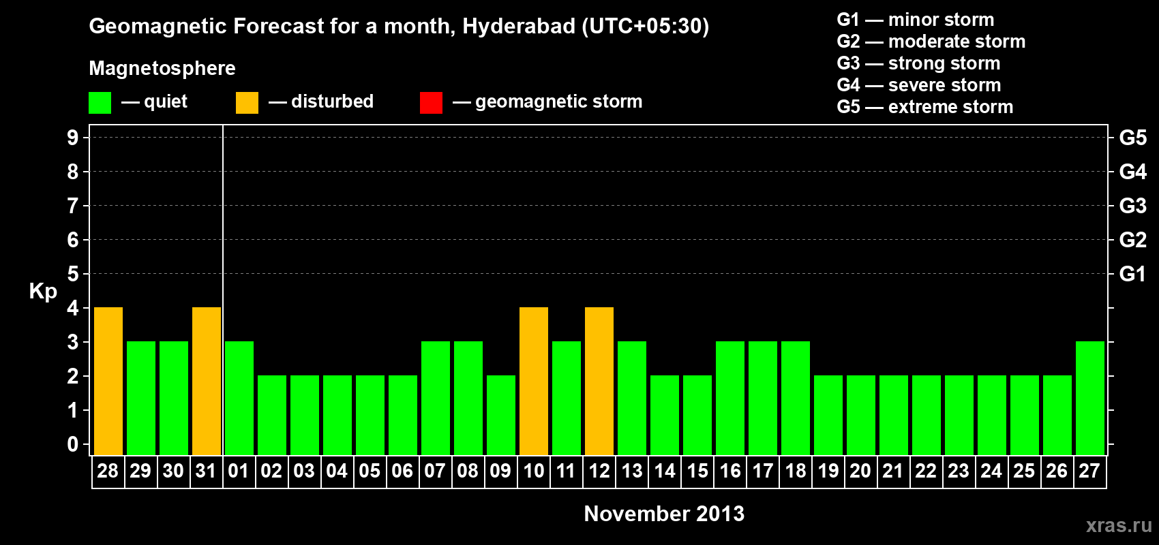Click the Kp value 9 axis label
The width and height of the screenshot is (1159, 545).
coord(73,138)
